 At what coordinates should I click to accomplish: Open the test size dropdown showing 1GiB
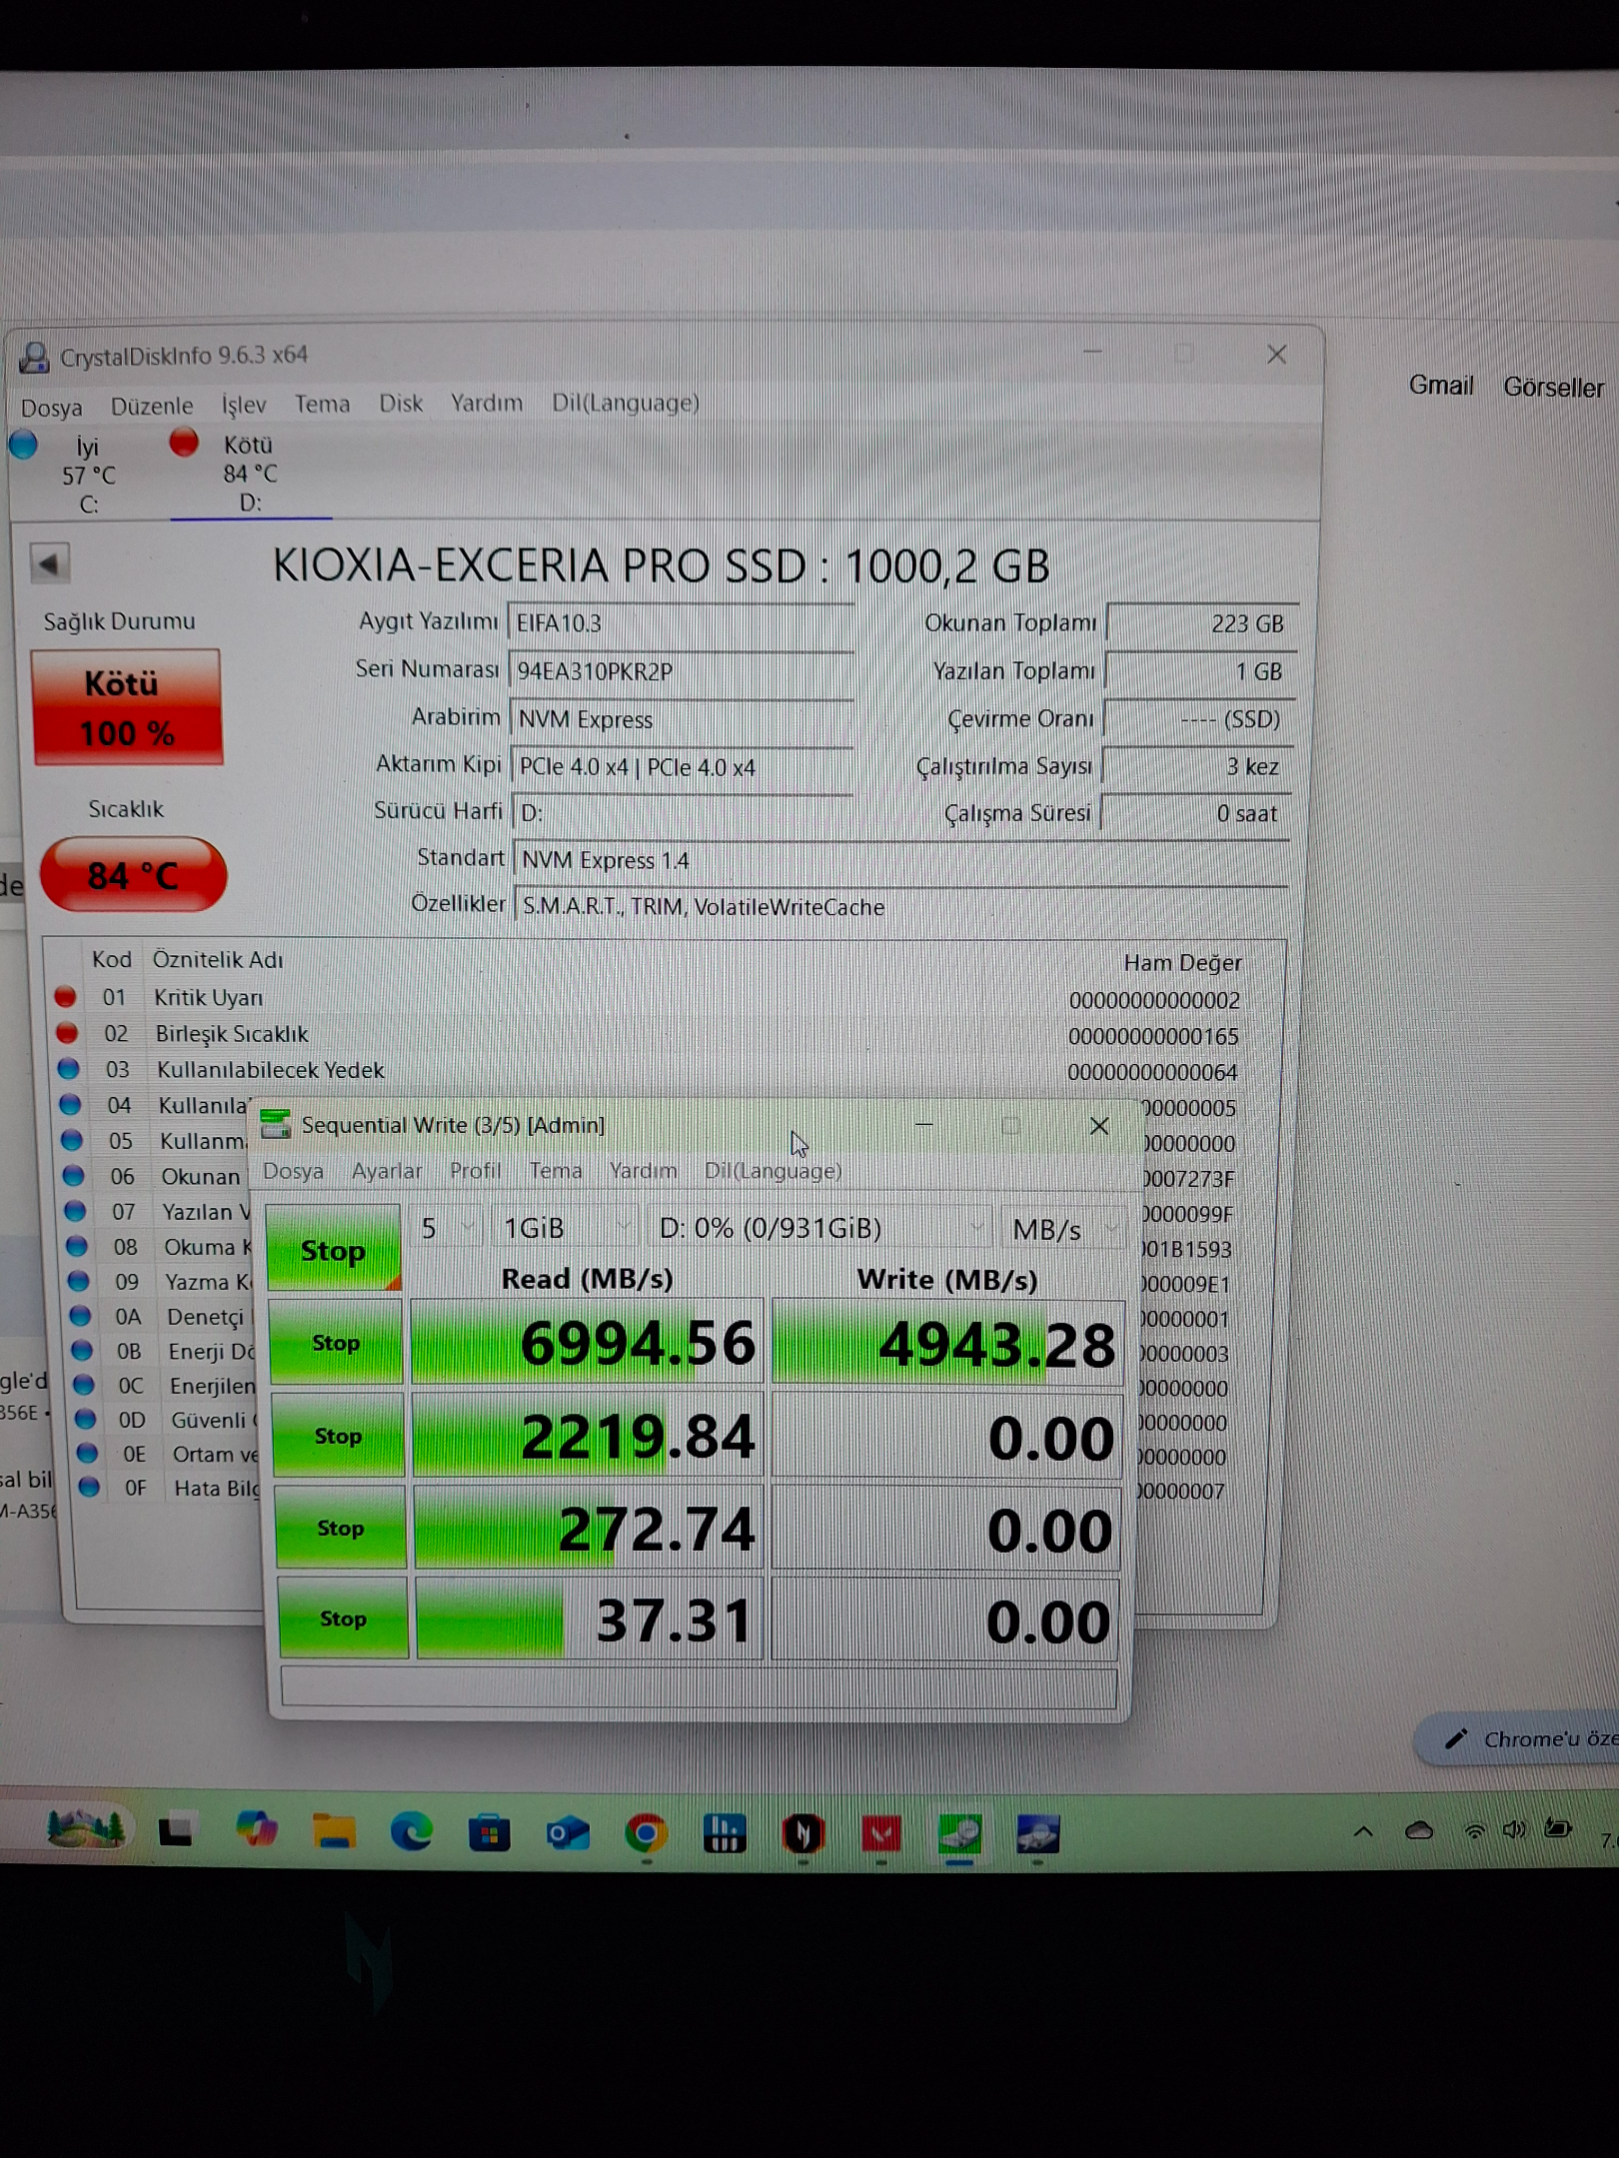coord(564,1227)
